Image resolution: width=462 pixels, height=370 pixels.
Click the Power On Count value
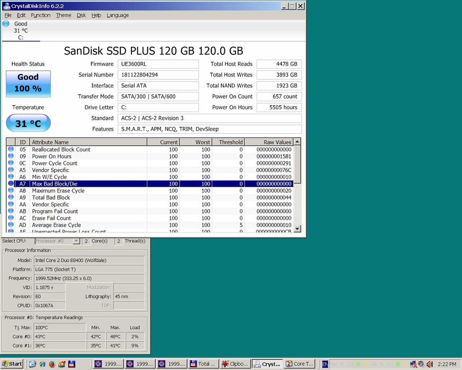pyautogui.click(x=279, y=97)
